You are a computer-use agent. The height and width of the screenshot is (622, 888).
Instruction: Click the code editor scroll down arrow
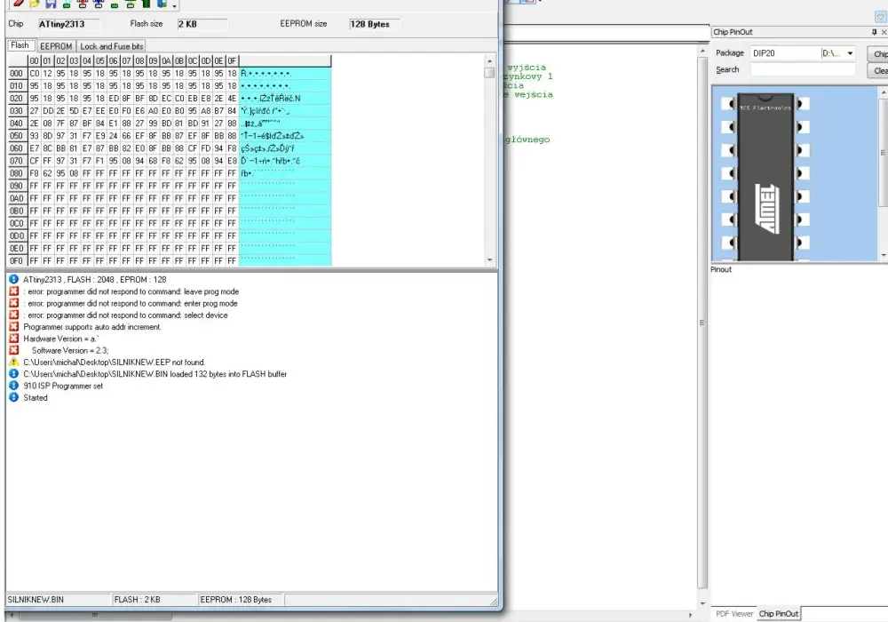point(702,603)
